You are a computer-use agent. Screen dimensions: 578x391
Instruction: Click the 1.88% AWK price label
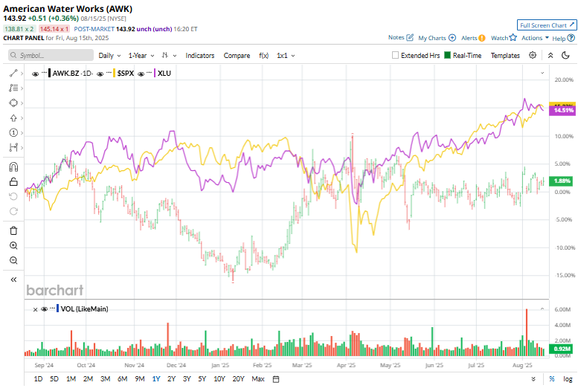tap(562, 181)
